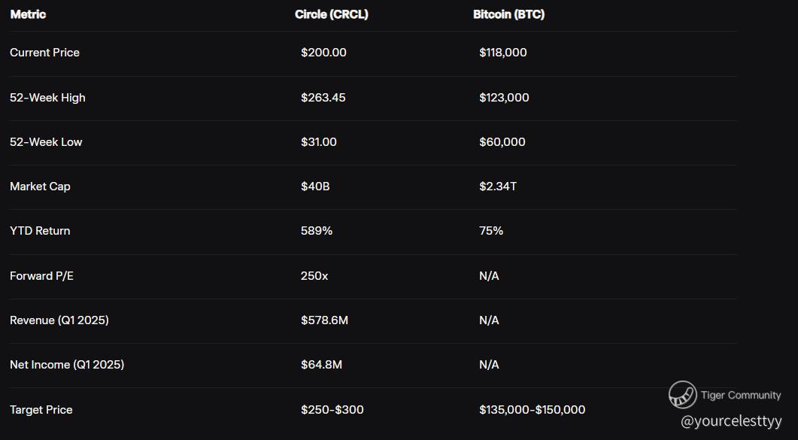Screen dimensions: 798x440
Task: Click the Forward P/E row label
Action: coord(41,276)
